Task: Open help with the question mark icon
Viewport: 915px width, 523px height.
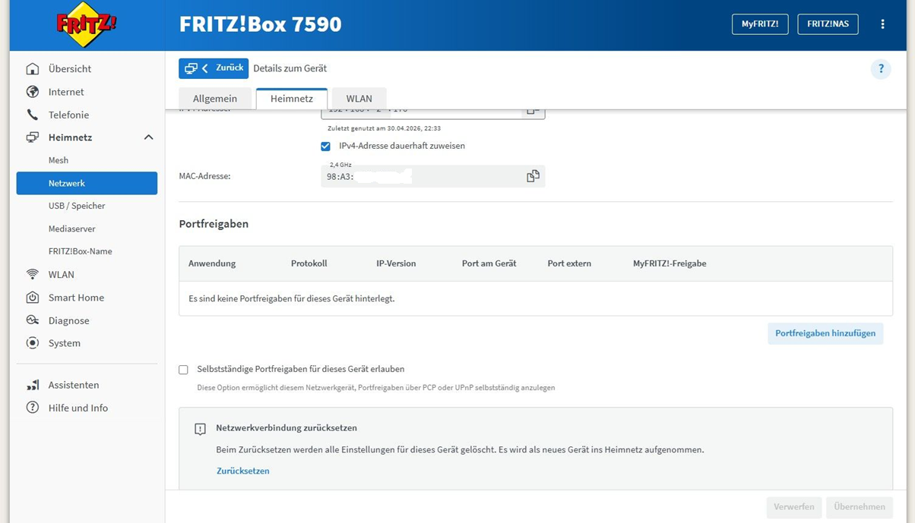Action: click(x=881, y=69)
